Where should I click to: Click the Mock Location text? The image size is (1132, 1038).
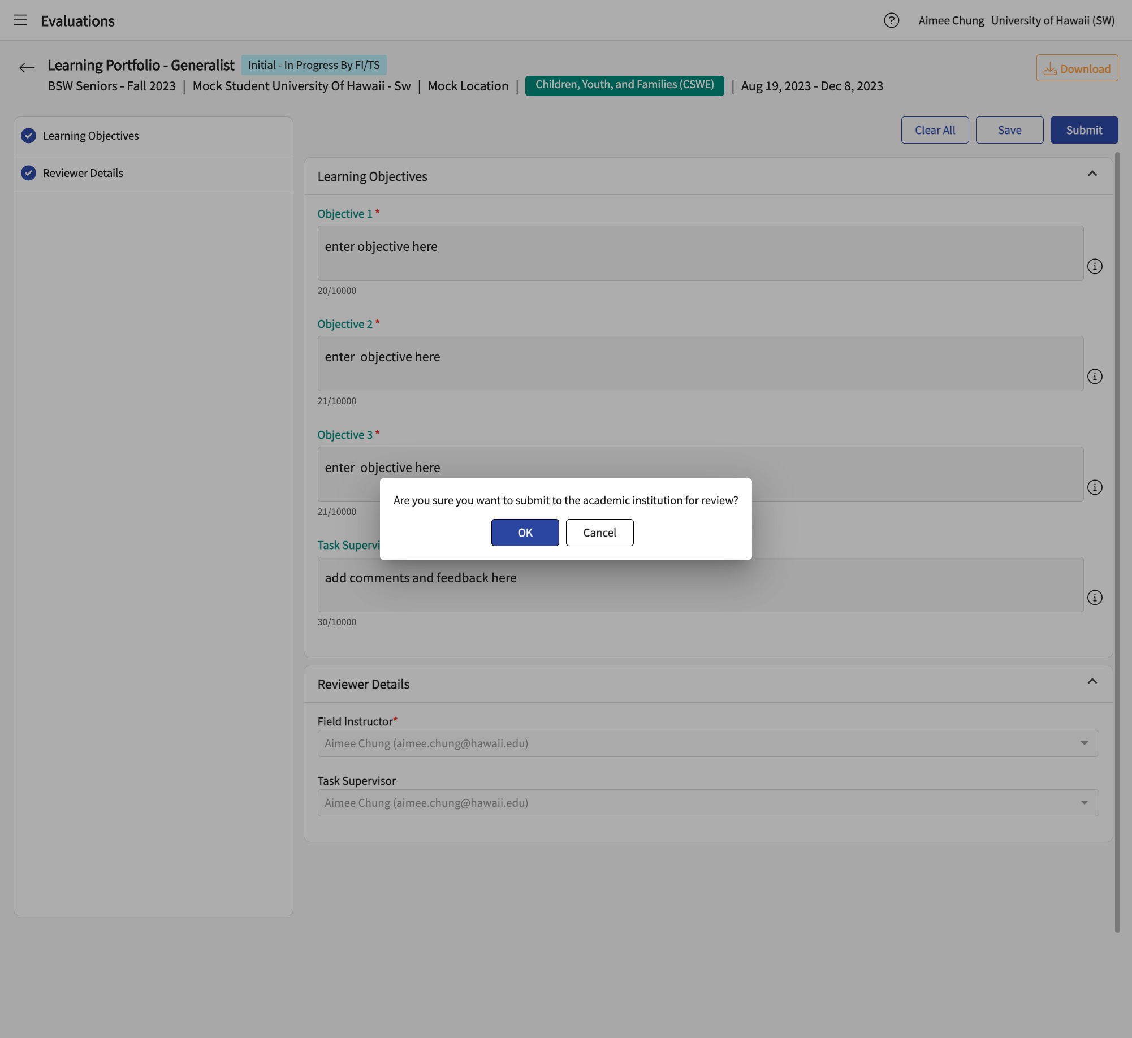coord(468,86)
